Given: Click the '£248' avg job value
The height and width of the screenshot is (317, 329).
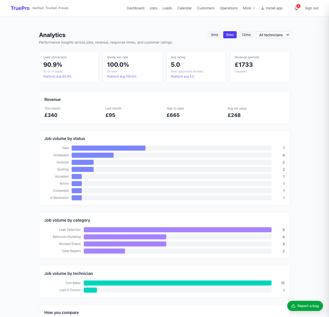Looking at the screenshot, I should (234, 115).
